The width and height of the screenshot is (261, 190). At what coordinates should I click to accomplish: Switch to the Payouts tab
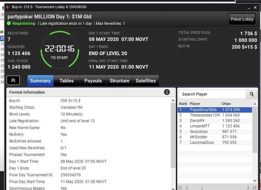[x=93, y=81]
